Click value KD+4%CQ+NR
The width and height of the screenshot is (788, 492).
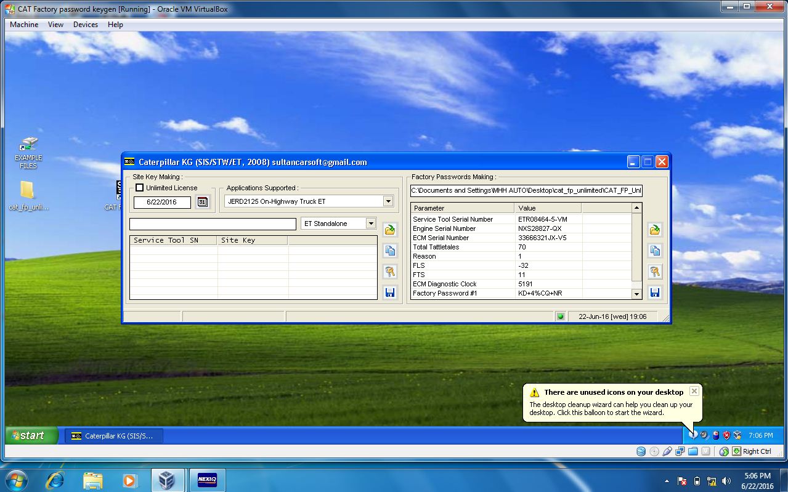[540, 293]
